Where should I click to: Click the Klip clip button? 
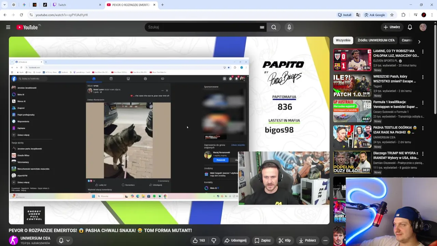coord(284,241)
